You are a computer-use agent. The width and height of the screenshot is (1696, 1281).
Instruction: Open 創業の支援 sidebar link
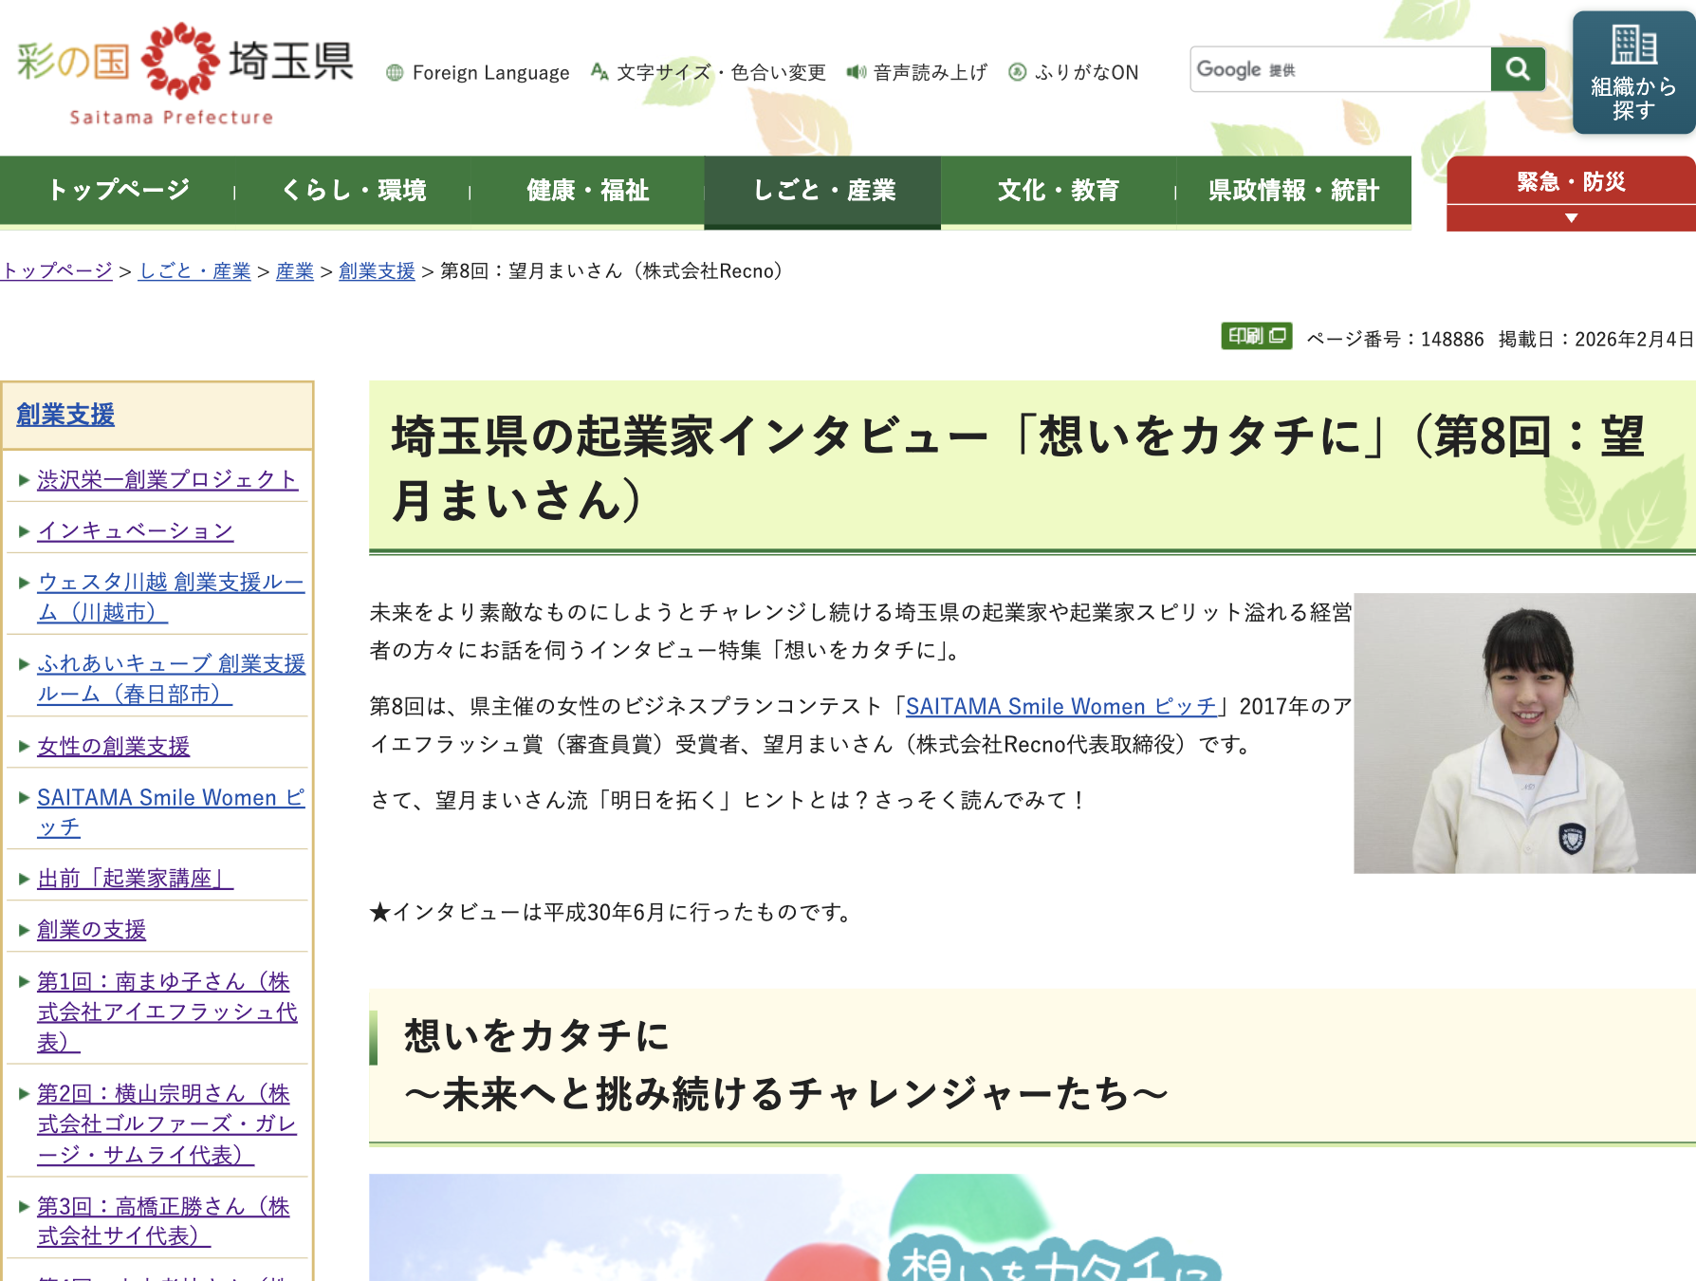[x=92, y=930]
